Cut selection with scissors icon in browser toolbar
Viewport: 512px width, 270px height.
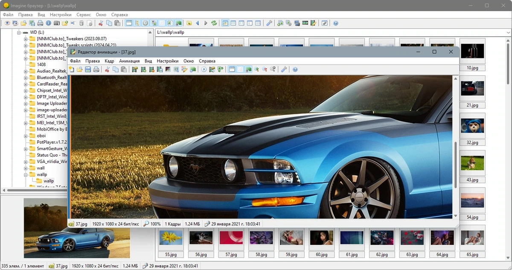pos(101,23)
